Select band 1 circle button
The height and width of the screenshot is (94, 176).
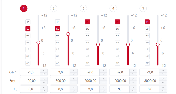pos(24,8)
